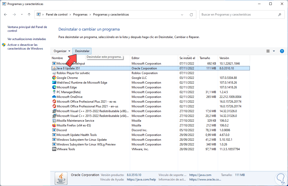Select the Microsoft Edge icon
This screenshot has width=288, height=186.
54,87
